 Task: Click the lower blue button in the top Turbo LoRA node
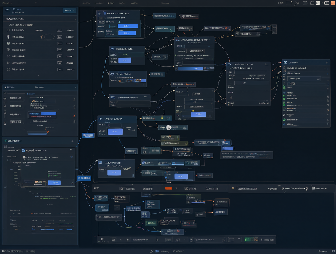coord(127,33)
